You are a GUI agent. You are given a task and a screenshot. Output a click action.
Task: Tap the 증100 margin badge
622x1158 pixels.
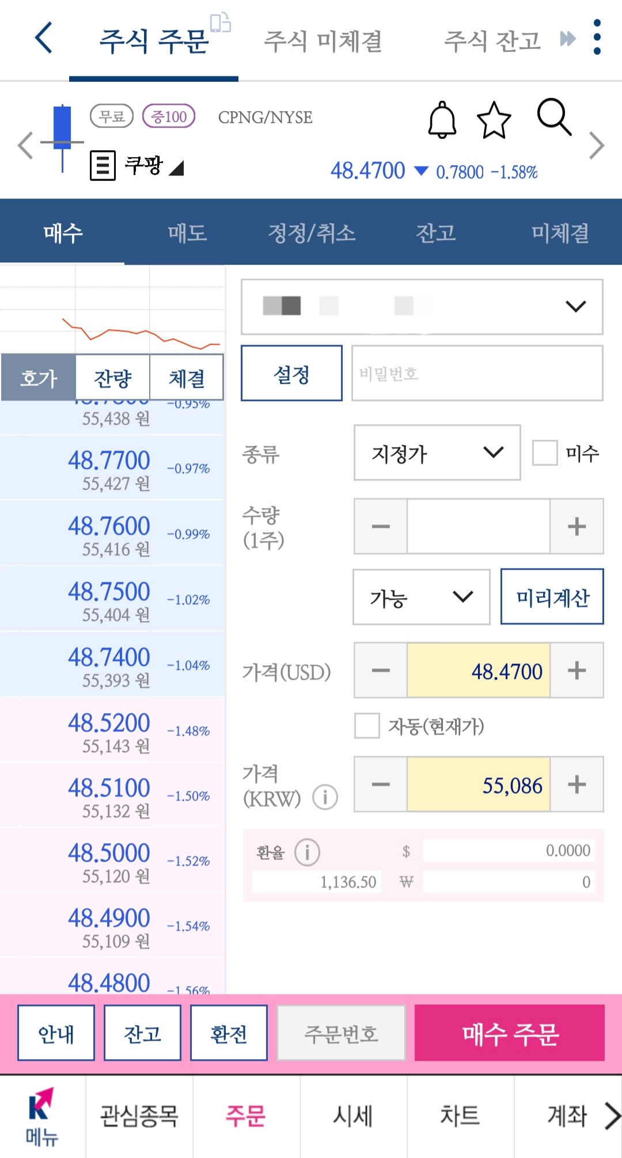pyautogui.click(x=169, y=116)
